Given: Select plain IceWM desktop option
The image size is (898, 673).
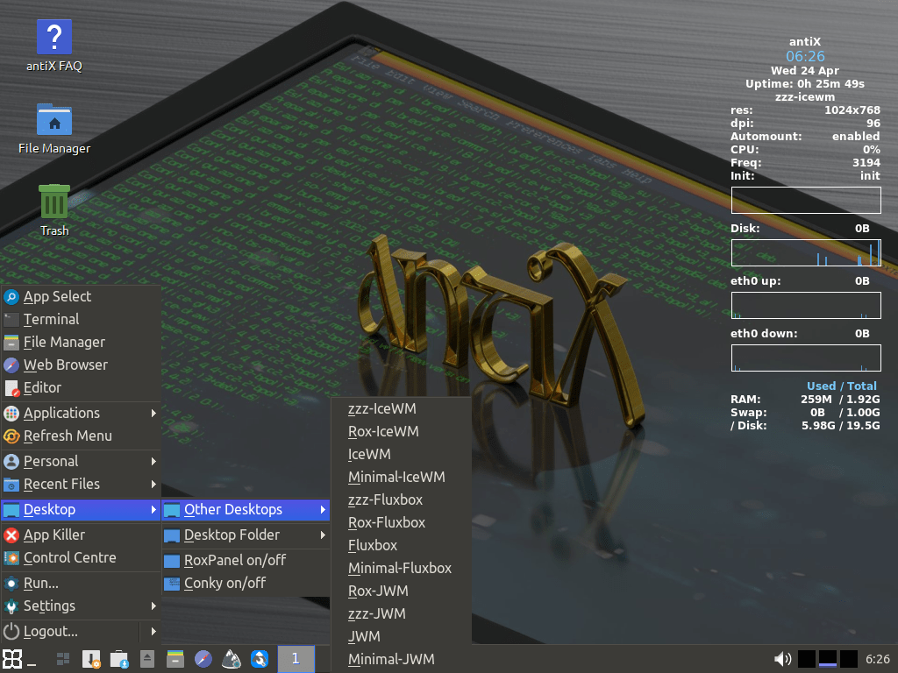Looking at the screenshot, I should point(401,455).
